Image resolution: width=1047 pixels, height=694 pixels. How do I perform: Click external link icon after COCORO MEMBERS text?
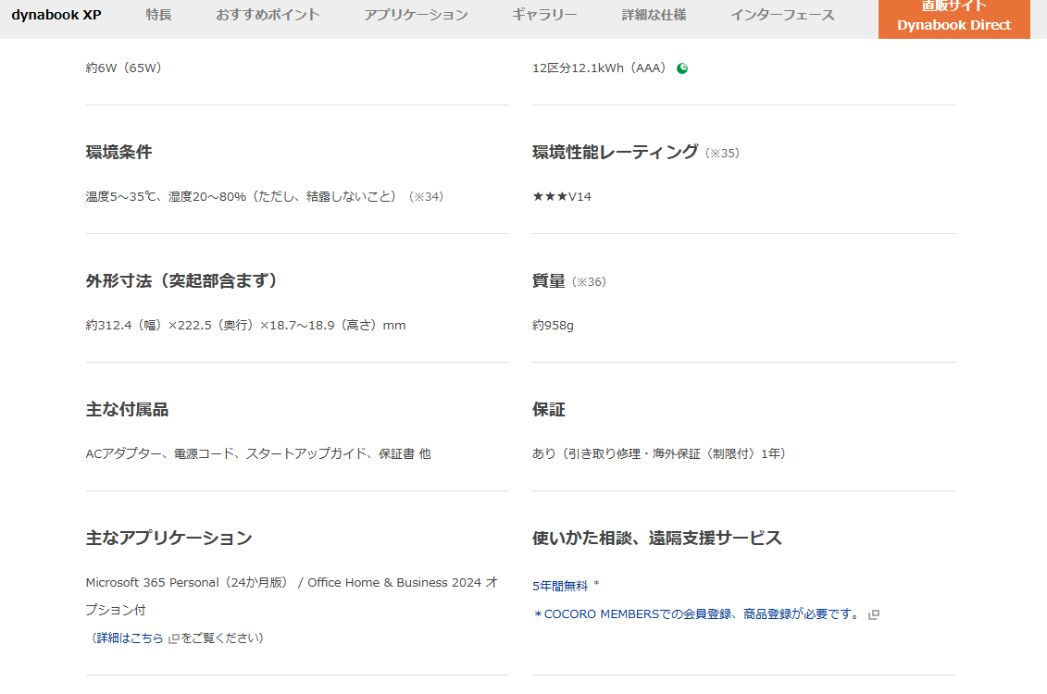click(873, 614)
